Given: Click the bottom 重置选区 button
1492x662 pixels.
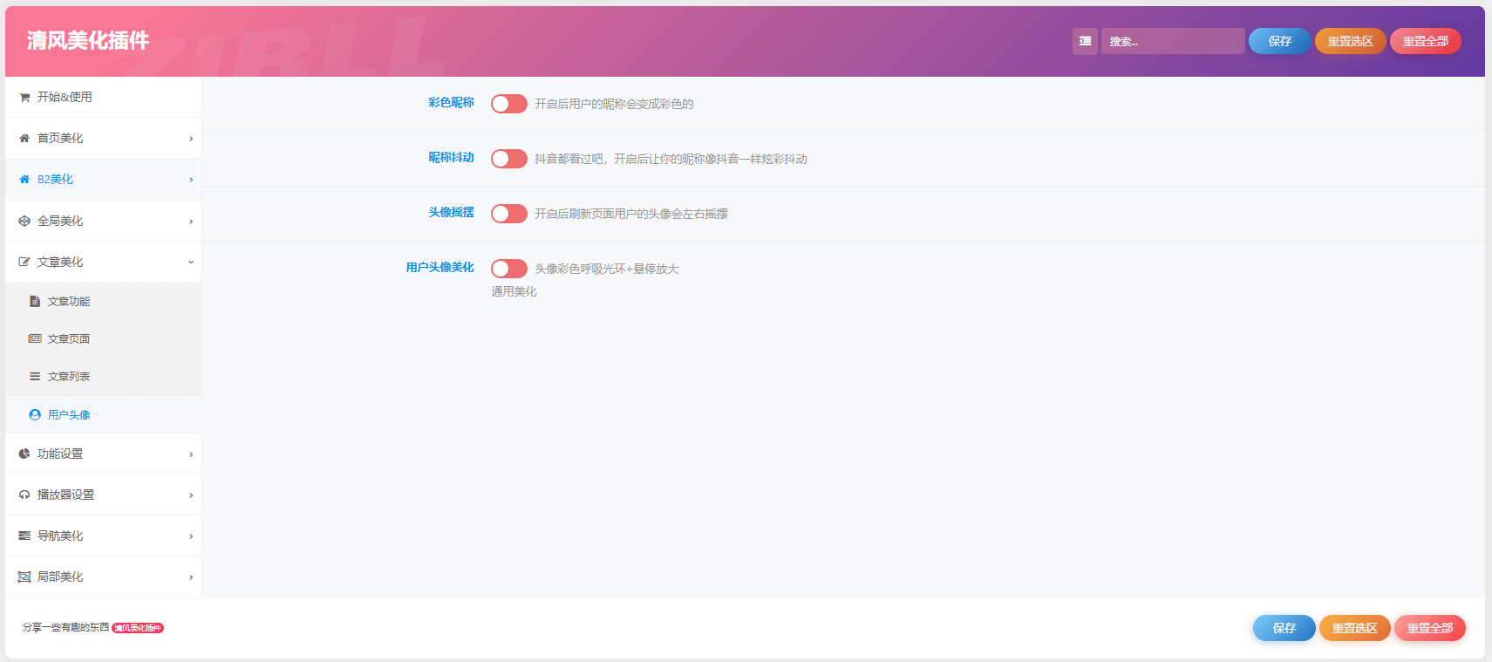Looking at the screenshot, I should [1354, 628].
